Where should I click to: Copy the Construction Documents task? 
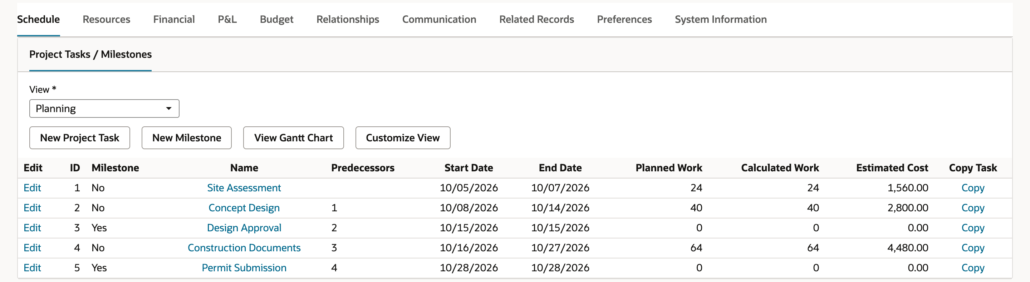(973, 248)
